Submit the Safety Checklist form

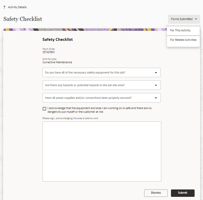pyautogui.click(x=183, y=193)
